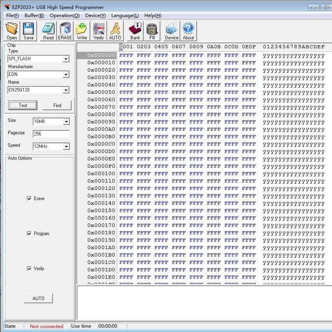Click the Write toolbar icon

pyautogui.click(x=82, y=31)
